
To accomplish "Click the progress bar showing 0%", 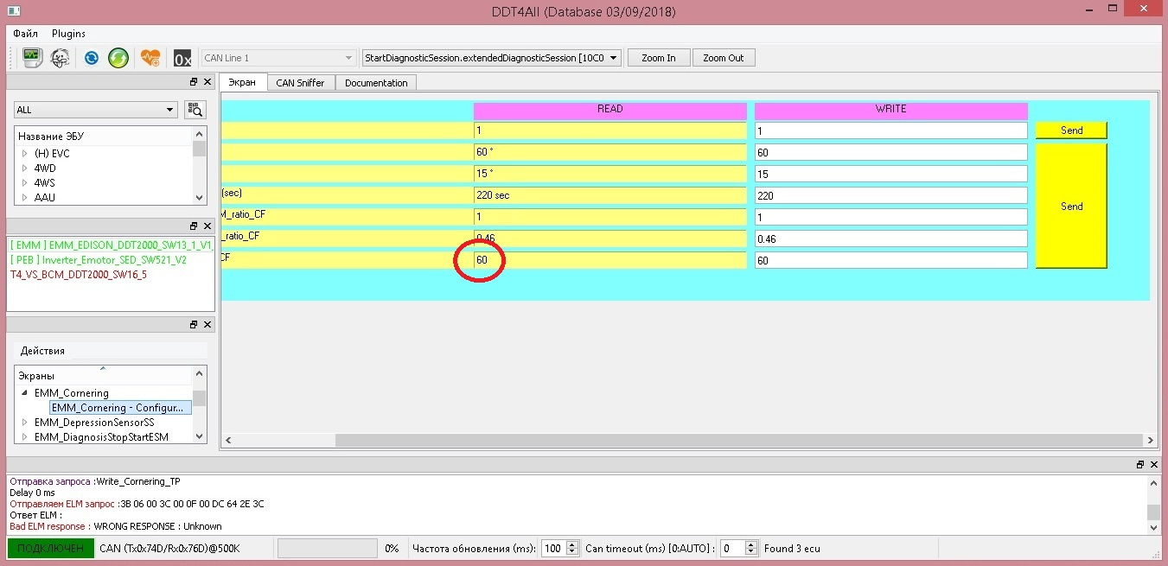I will tap(327, 548).
